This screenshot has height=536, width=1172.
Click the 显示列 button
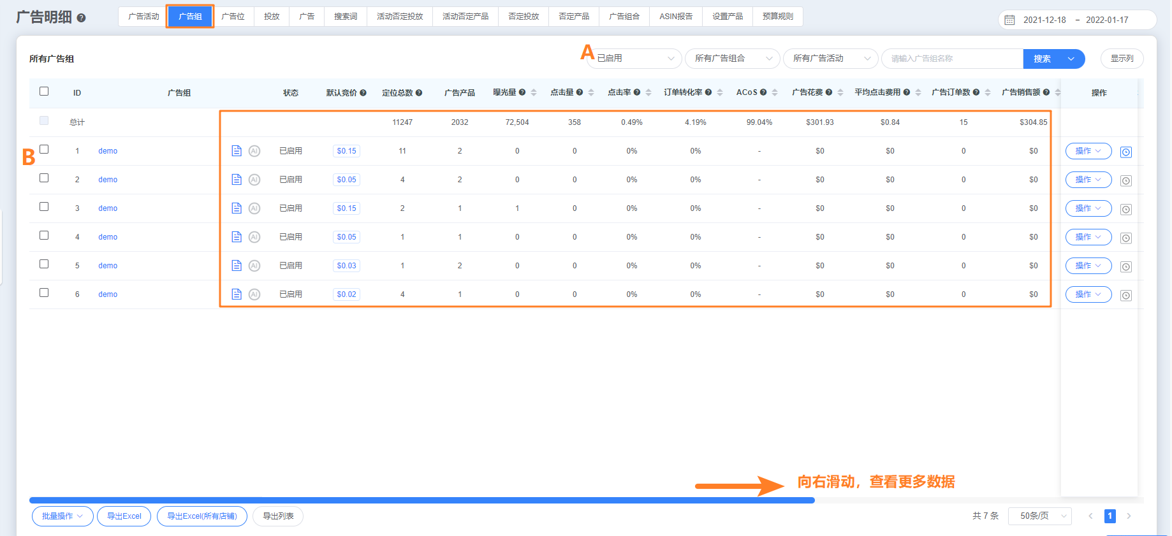click(1122, 59)
